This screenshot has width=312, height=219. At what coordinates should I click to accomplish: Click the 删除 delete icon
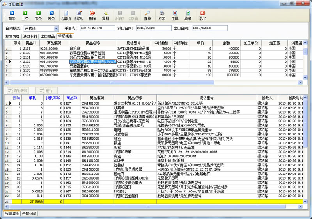coord(92,16)
